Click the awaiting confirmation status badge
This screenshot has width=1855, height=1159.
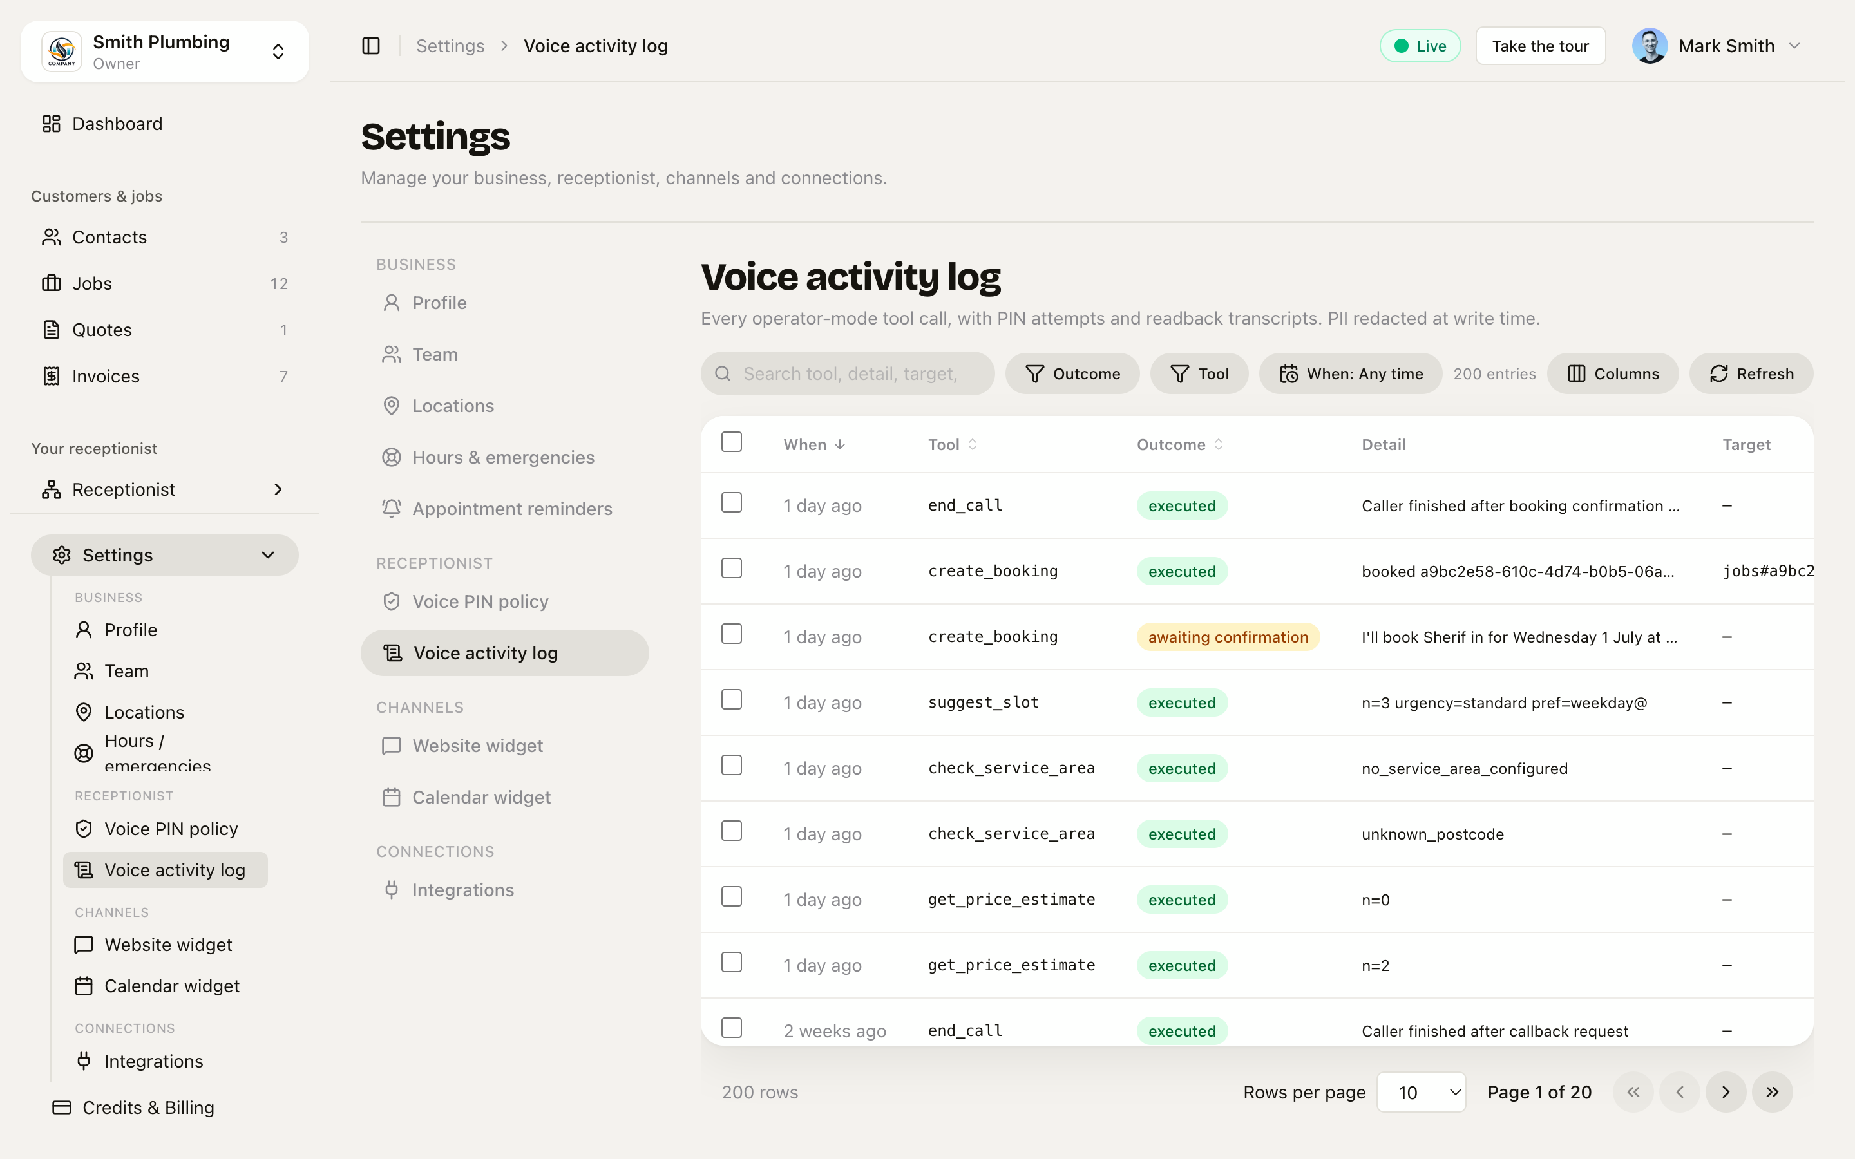[x=1228, y=637]
